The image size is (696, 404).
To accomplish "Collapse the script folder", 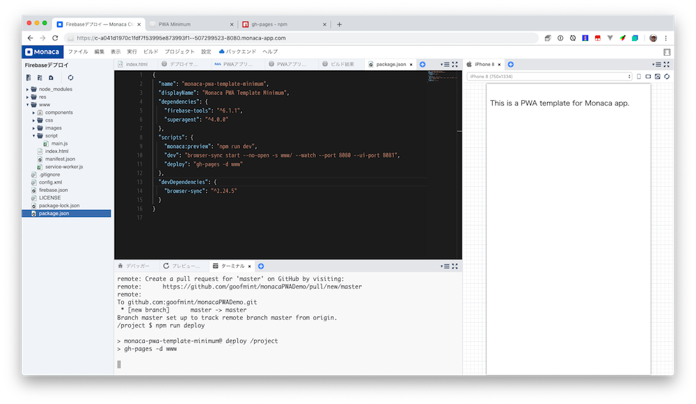I will (x=33, y=136).
